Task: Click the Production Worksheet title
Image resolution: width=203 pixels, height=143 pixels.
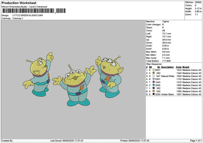Action: 16,3
